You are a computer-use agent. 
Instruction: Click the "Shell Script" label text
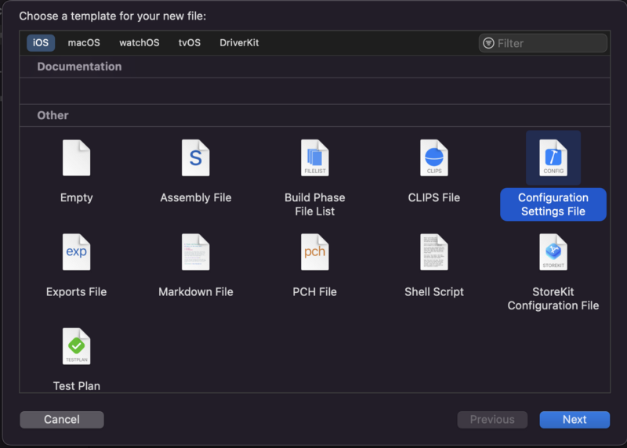click(x=434, y=292)
